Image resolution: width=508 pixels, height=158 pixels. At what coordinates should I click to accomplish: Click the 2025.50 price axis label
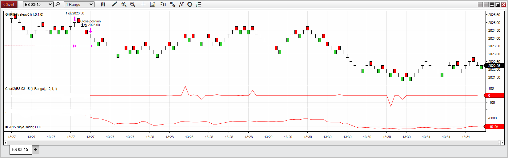pos(494,15)
